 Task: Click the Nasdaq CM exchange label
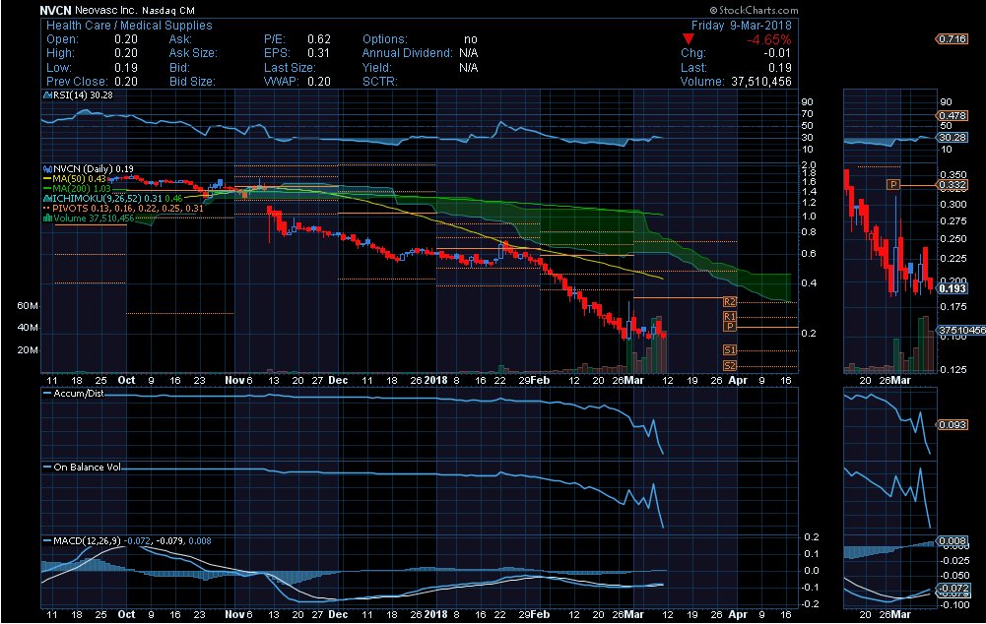click(x=167, y=11)
